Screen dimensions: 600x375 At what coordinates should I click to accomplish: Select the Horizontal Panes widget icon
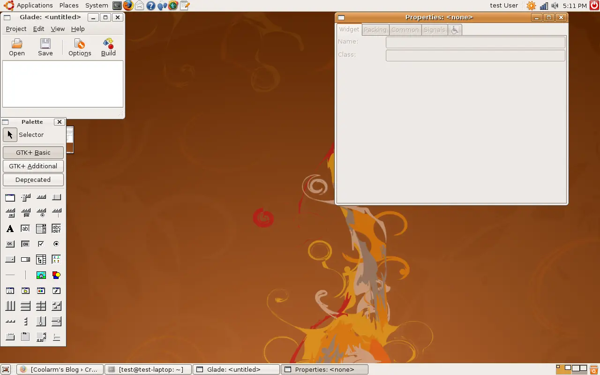tap(41, 322)
